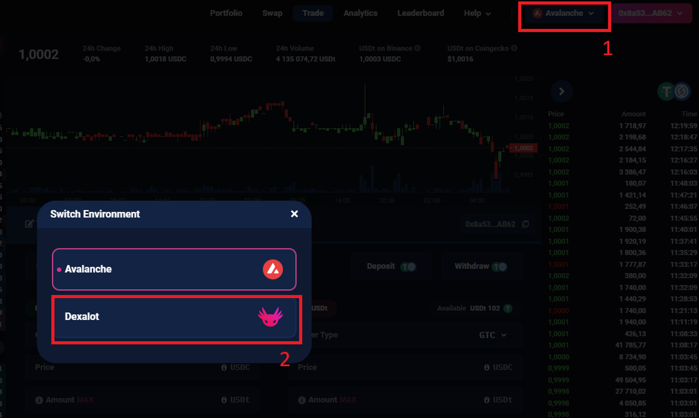Click the sell-side Price input field

(405, 367)
